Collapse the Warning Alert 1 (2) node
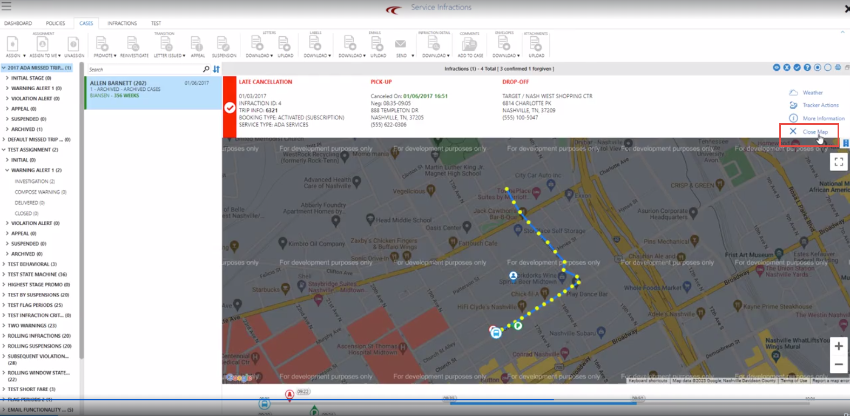 coord(7,170)
